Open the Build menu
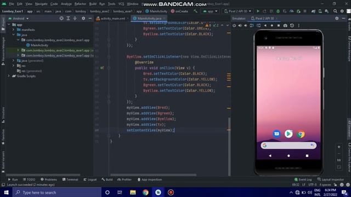The image size is (351, 197). (93, 4)
